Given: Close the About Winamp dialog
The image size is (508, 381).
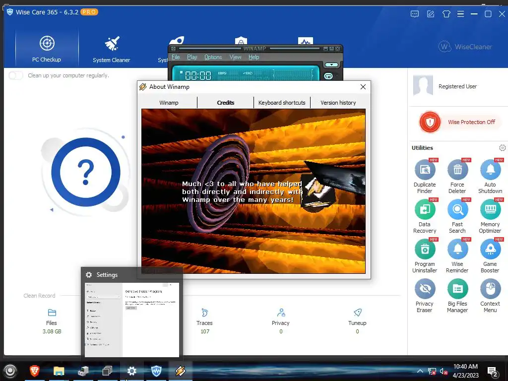Looking at the screenshot, I should click(x=363, y=87).
